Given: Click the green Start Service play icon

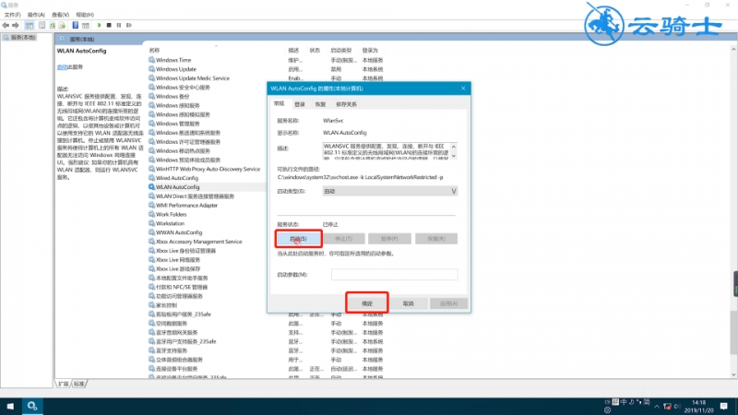Looking at the screenshot, I should pos(100,25).
